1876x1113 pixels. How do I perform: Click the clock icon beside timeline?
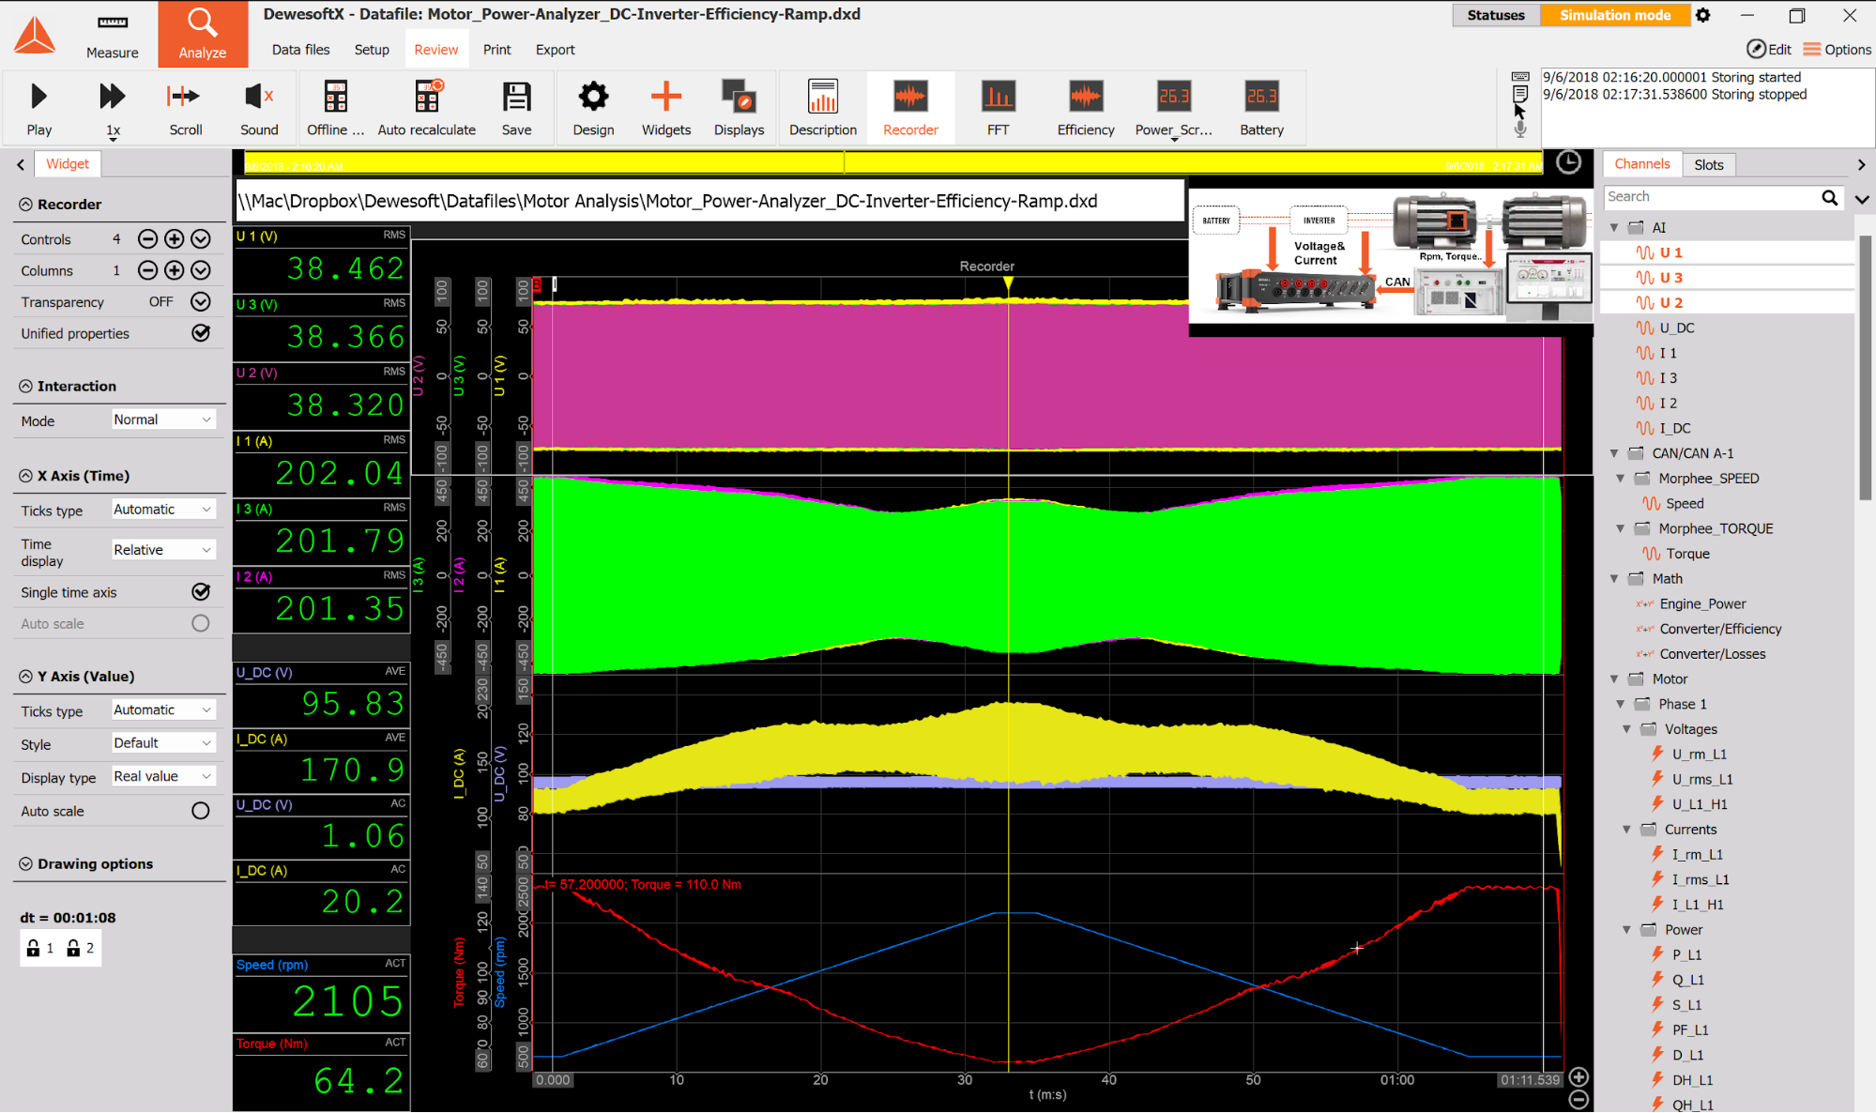[1568, 162]
